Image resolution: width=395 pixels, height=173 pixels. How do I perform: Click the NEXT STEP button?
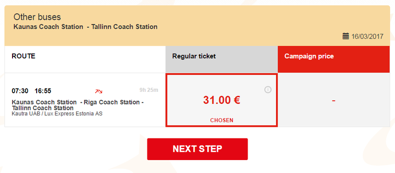coord(197,149)
